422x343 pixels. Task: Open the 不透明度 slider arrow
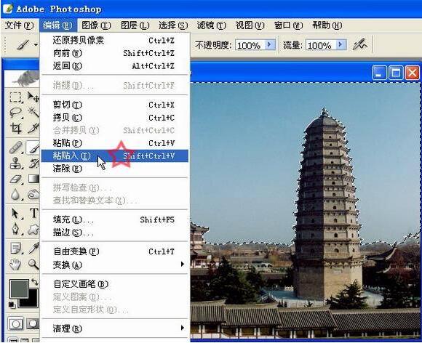pos(270,44)
